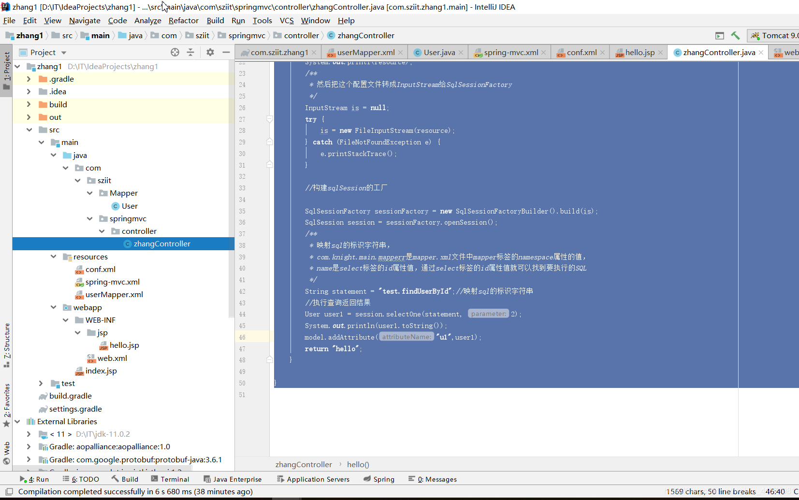Viewport: 799px width, 500px height.
Task: Open the File menu
Action: pyautogui.click(x=9, y=20)
